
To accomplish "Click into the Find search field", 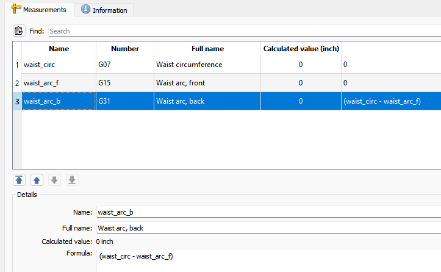I will [x=244, y=30].
